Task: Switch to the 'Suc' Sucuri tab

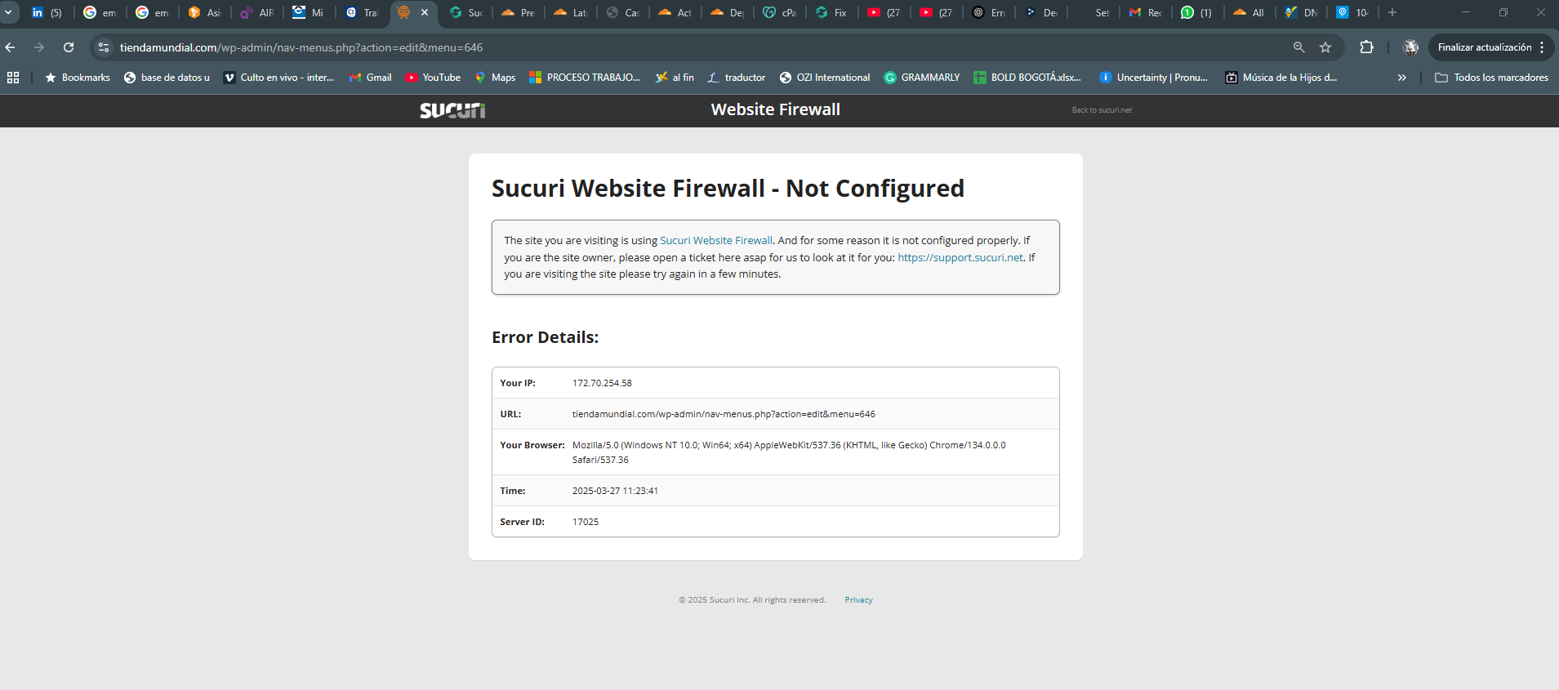Action: (466, 12)
